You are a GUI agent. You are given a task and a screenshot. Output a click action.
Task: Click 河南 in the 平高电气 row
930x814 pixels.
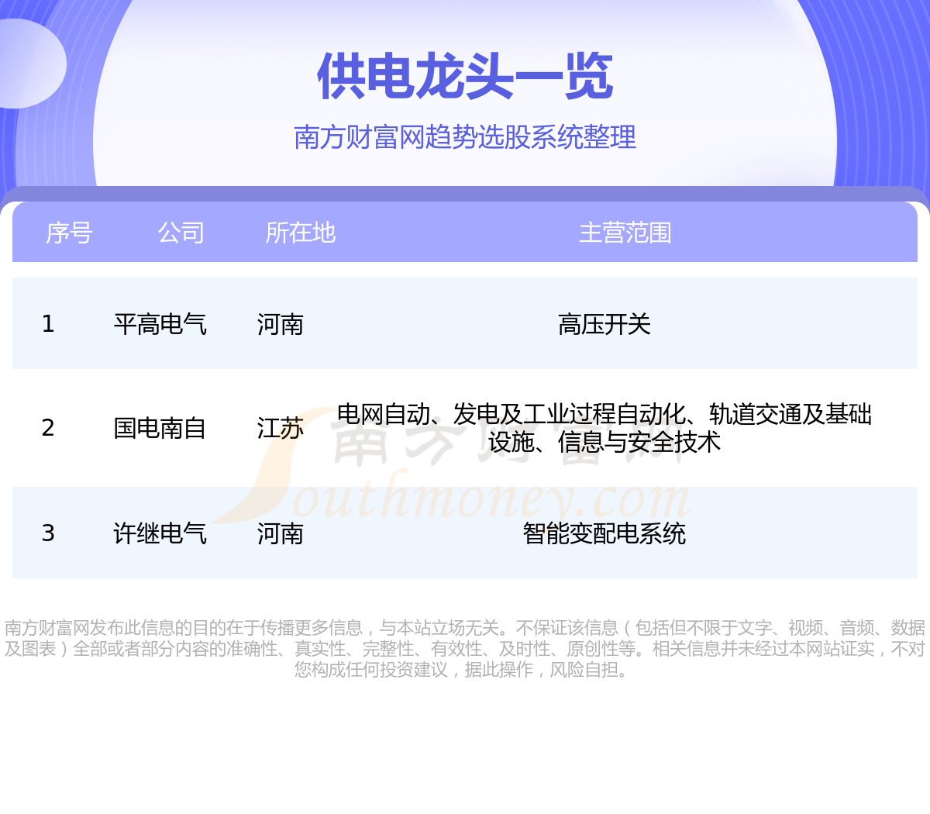click(x=280, y=324)
